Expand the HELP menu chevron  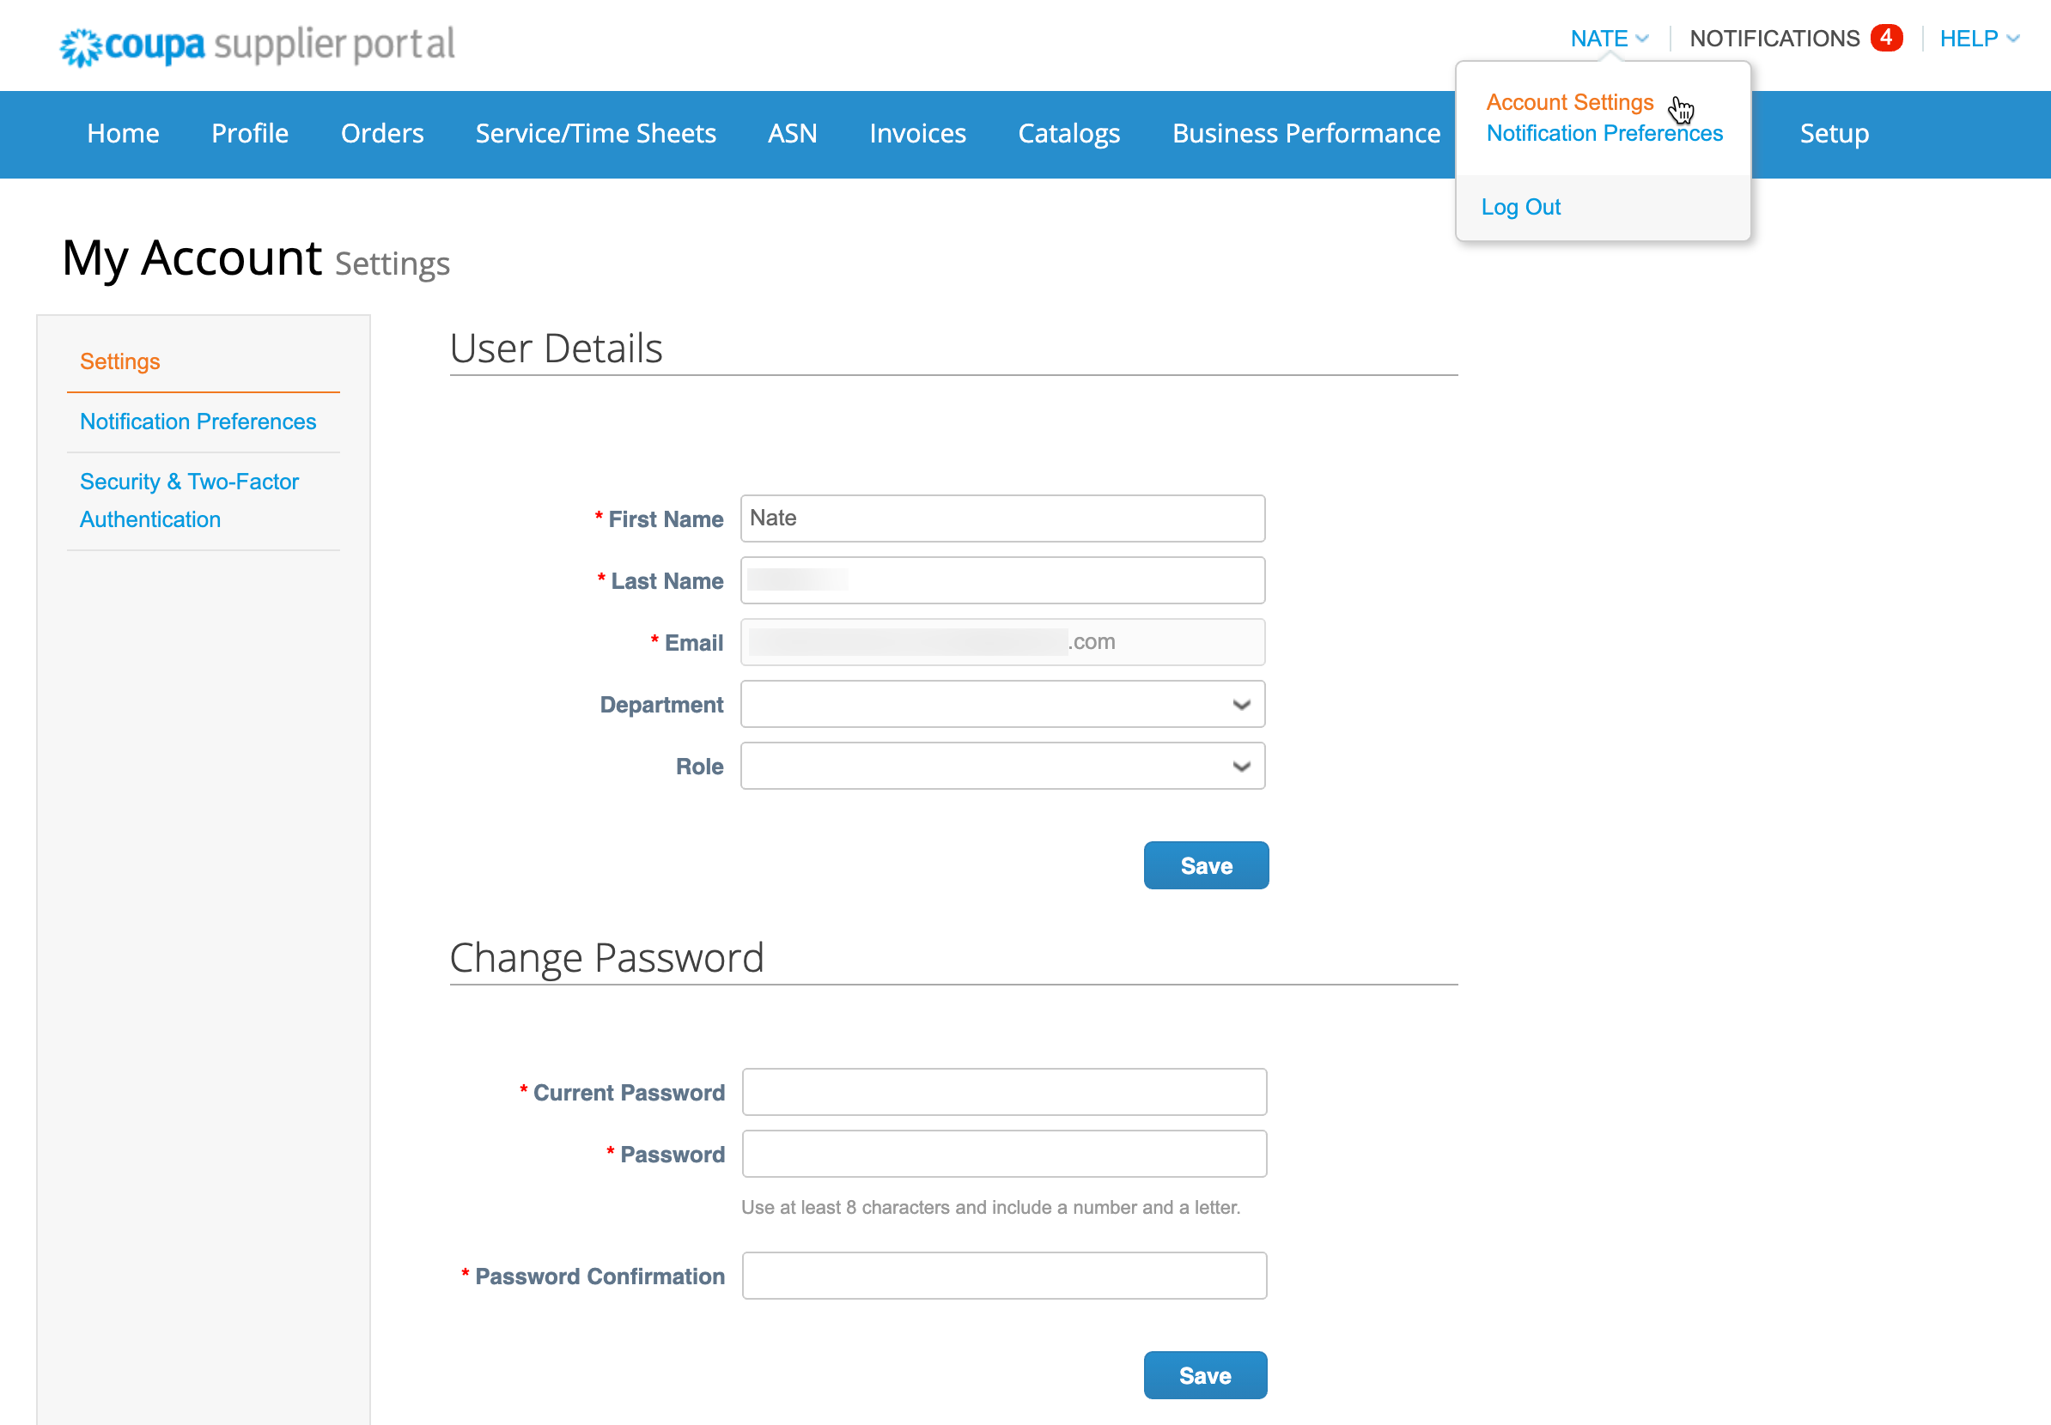(2012, 39)
